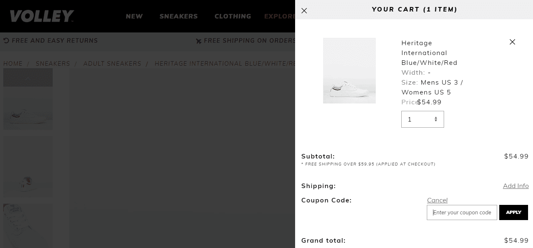Focus the coupon code input field

(x=462, y=213)
